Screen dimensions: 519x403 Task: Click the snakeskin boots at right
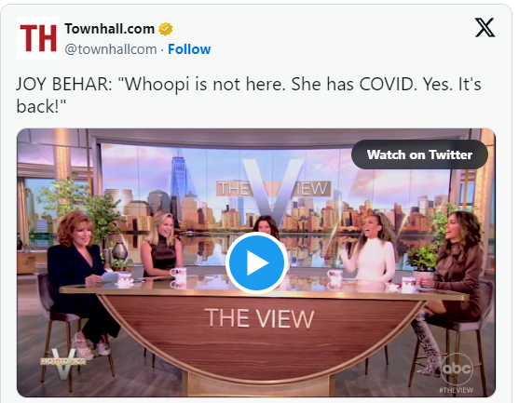[428, 343]
